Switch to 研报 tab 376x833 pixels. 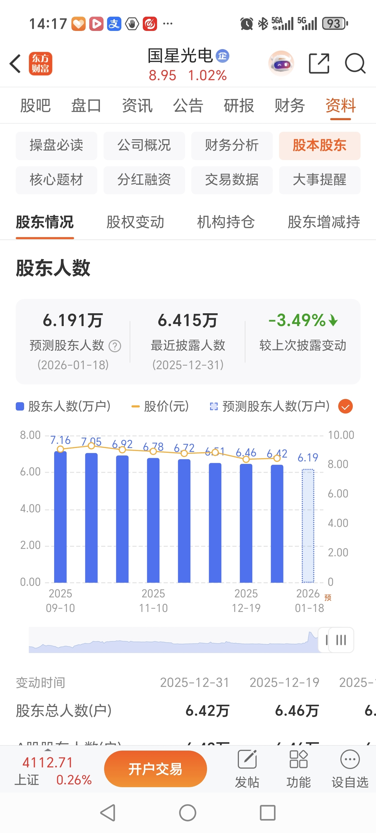point(239,105)
